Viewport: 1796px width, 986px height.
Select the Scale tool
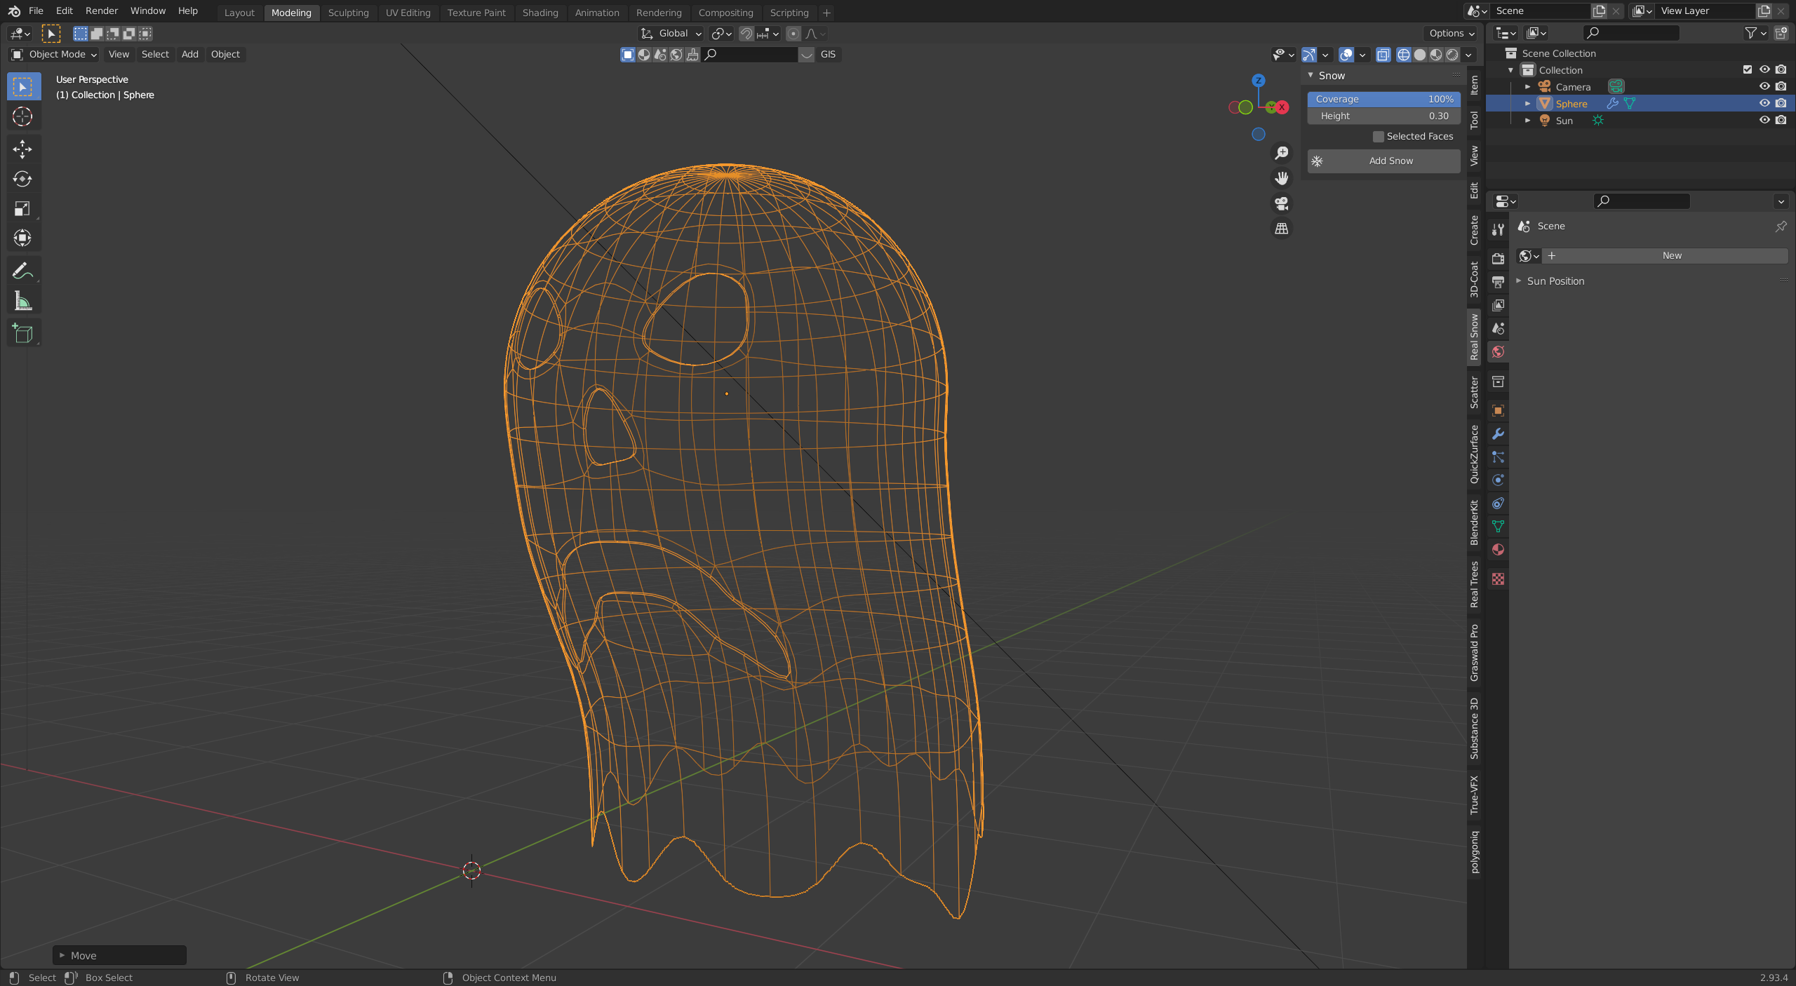pos(22,208)
